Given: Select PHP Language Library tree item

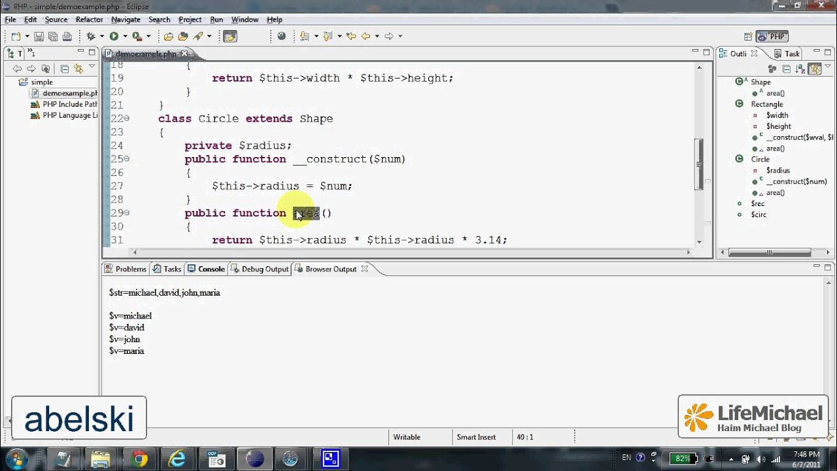Looking at the screenshot, I should tap(64, 115).
